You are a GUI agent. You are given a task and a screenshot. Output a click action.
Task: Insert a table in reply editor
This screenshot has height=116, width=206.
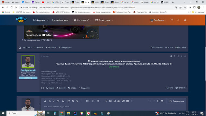coord(127,101)
